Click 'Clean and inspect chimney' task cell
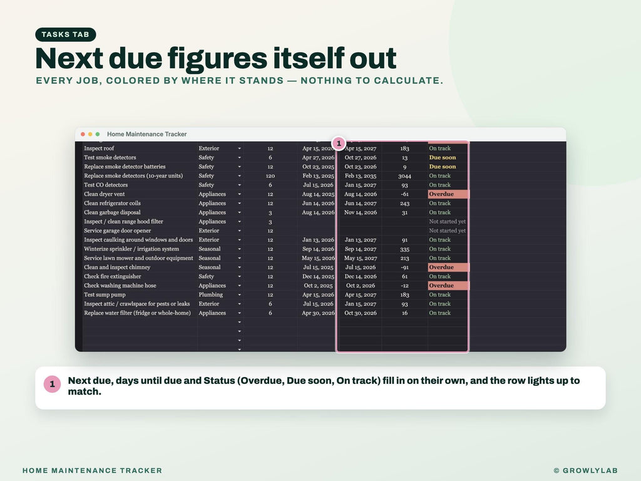 point(140,267)
